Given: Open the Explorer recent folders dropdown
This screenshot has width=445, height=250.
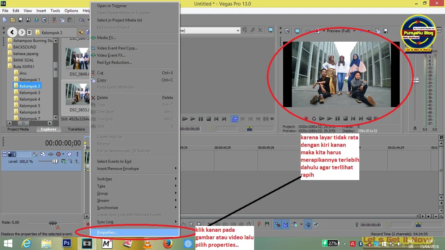Looking at the screenshot, I should tap(29, 32).
